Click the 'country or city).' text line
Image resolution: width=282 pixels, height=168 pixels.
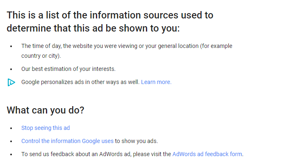click(41, 56)
